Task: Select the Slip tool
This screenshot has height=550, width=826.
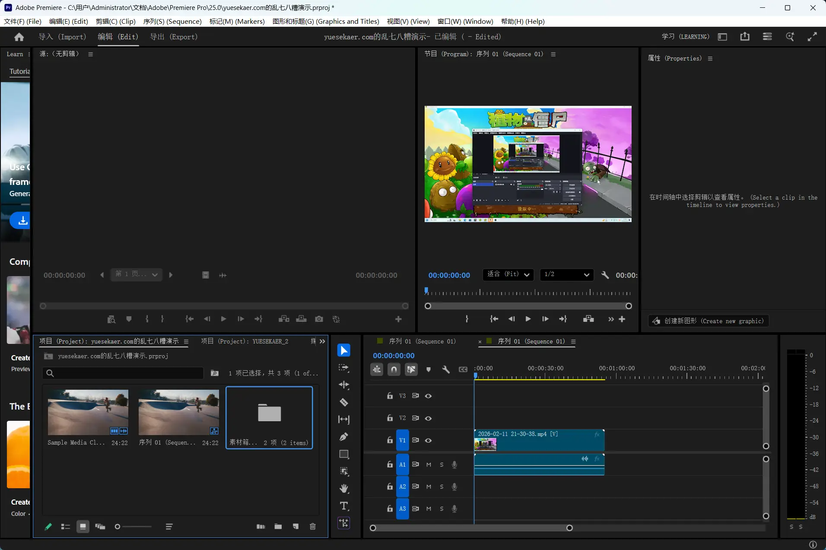Action: [x=344, y=420]
